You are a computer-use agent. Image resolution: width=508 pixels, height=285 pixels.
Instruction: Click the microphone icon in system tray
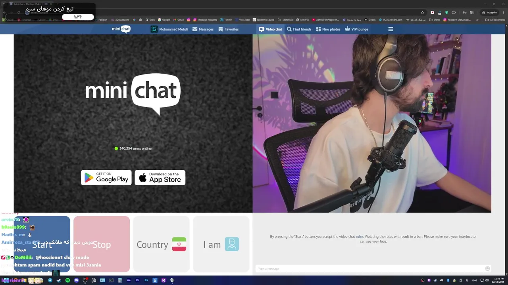pos(467,280)
